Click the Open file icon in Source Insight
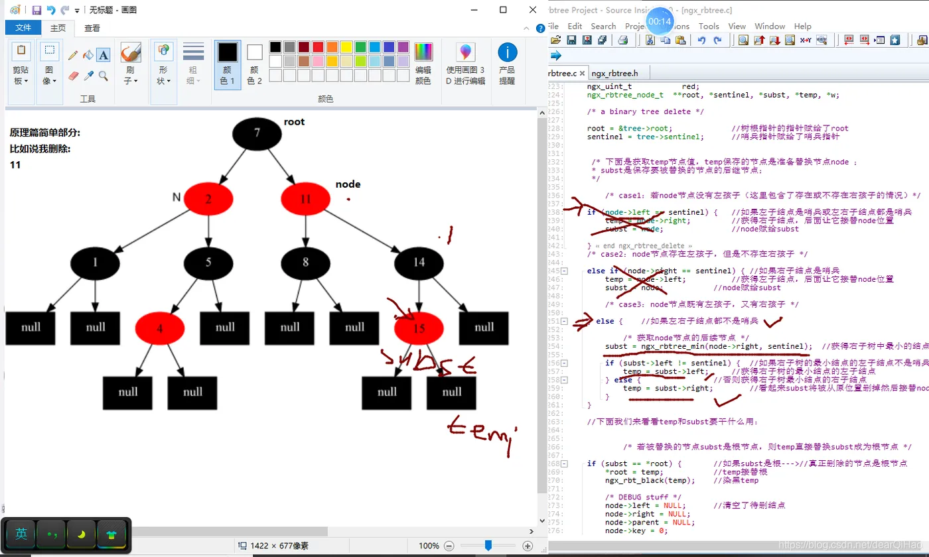 (x=557, y=40)
